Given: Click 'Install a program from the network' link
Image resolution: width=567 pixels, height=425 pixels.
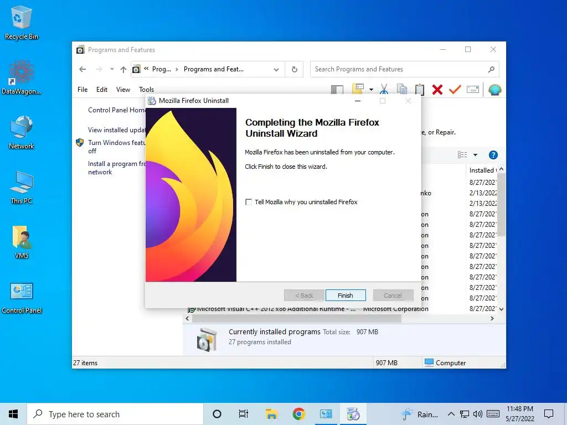Looking at the screenshot, I should (116, 168).
